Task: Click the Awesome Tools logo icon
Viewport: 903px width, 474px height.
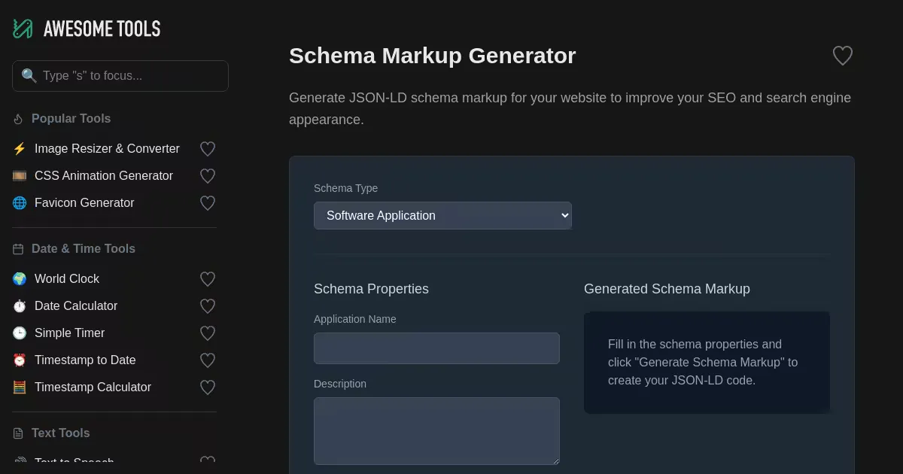Action: pyautogui.click(x=23, y=29)
